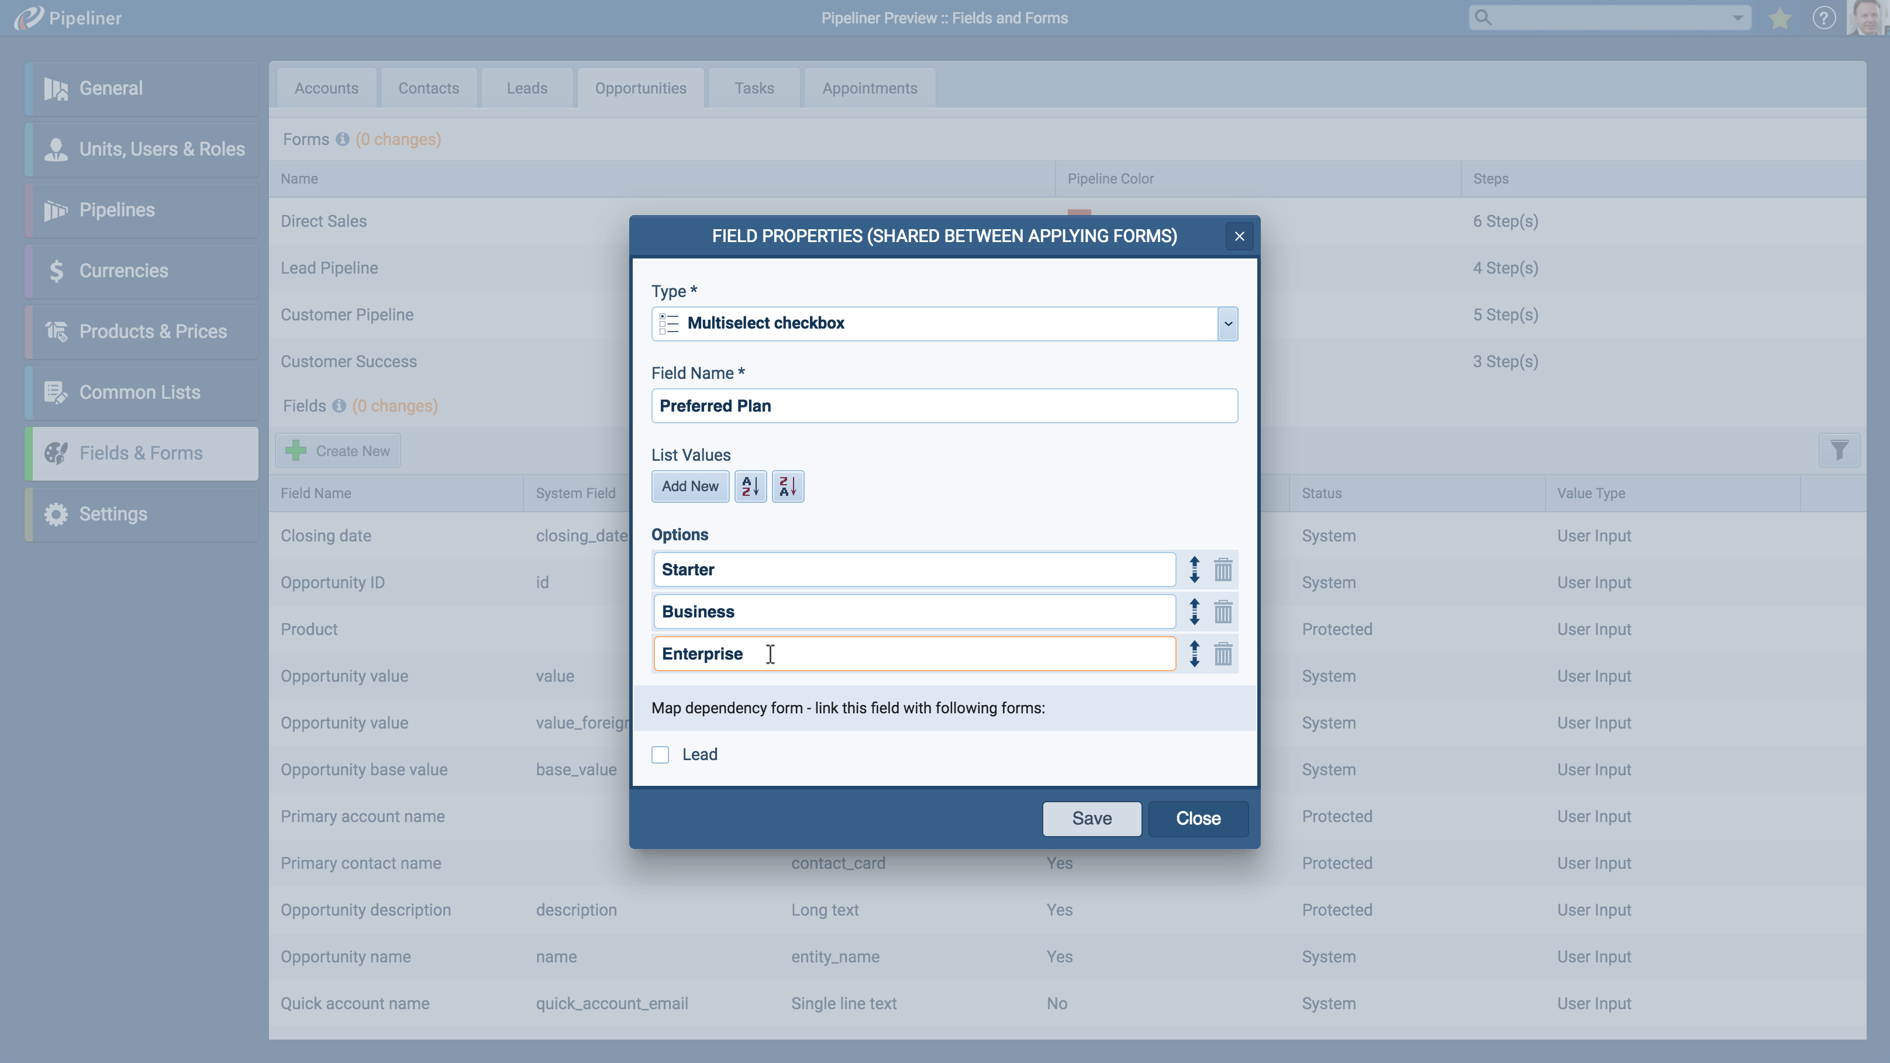Screen dimensions: 1890x1063
Task: Click the favorites star icon
Action: 1779,18
